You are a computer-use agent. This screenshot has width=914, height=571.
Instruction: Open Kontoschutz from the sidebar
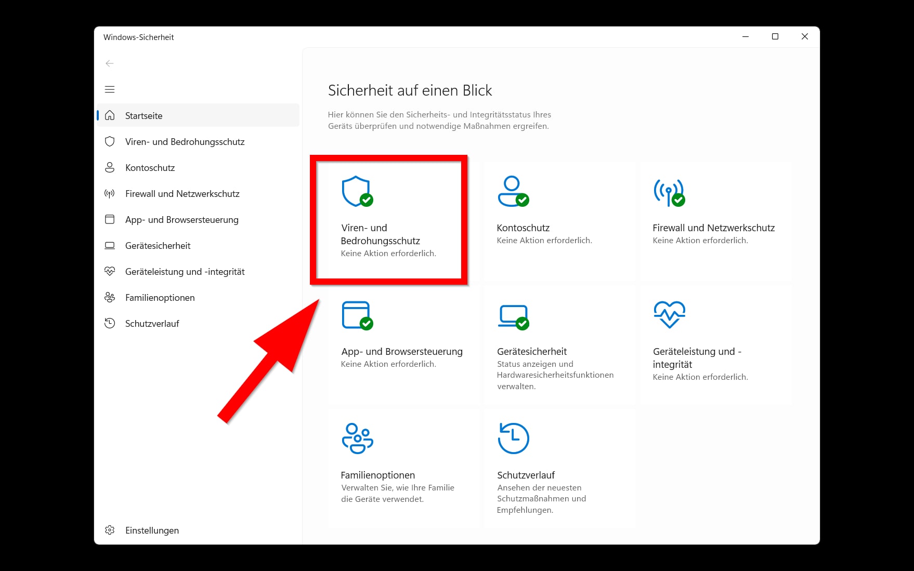(198, 167)
